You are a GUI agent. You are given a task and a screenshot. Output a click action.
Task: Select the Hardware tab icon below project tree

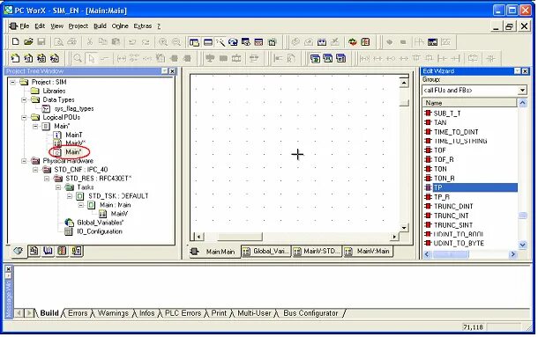click(x=62, y=251)
